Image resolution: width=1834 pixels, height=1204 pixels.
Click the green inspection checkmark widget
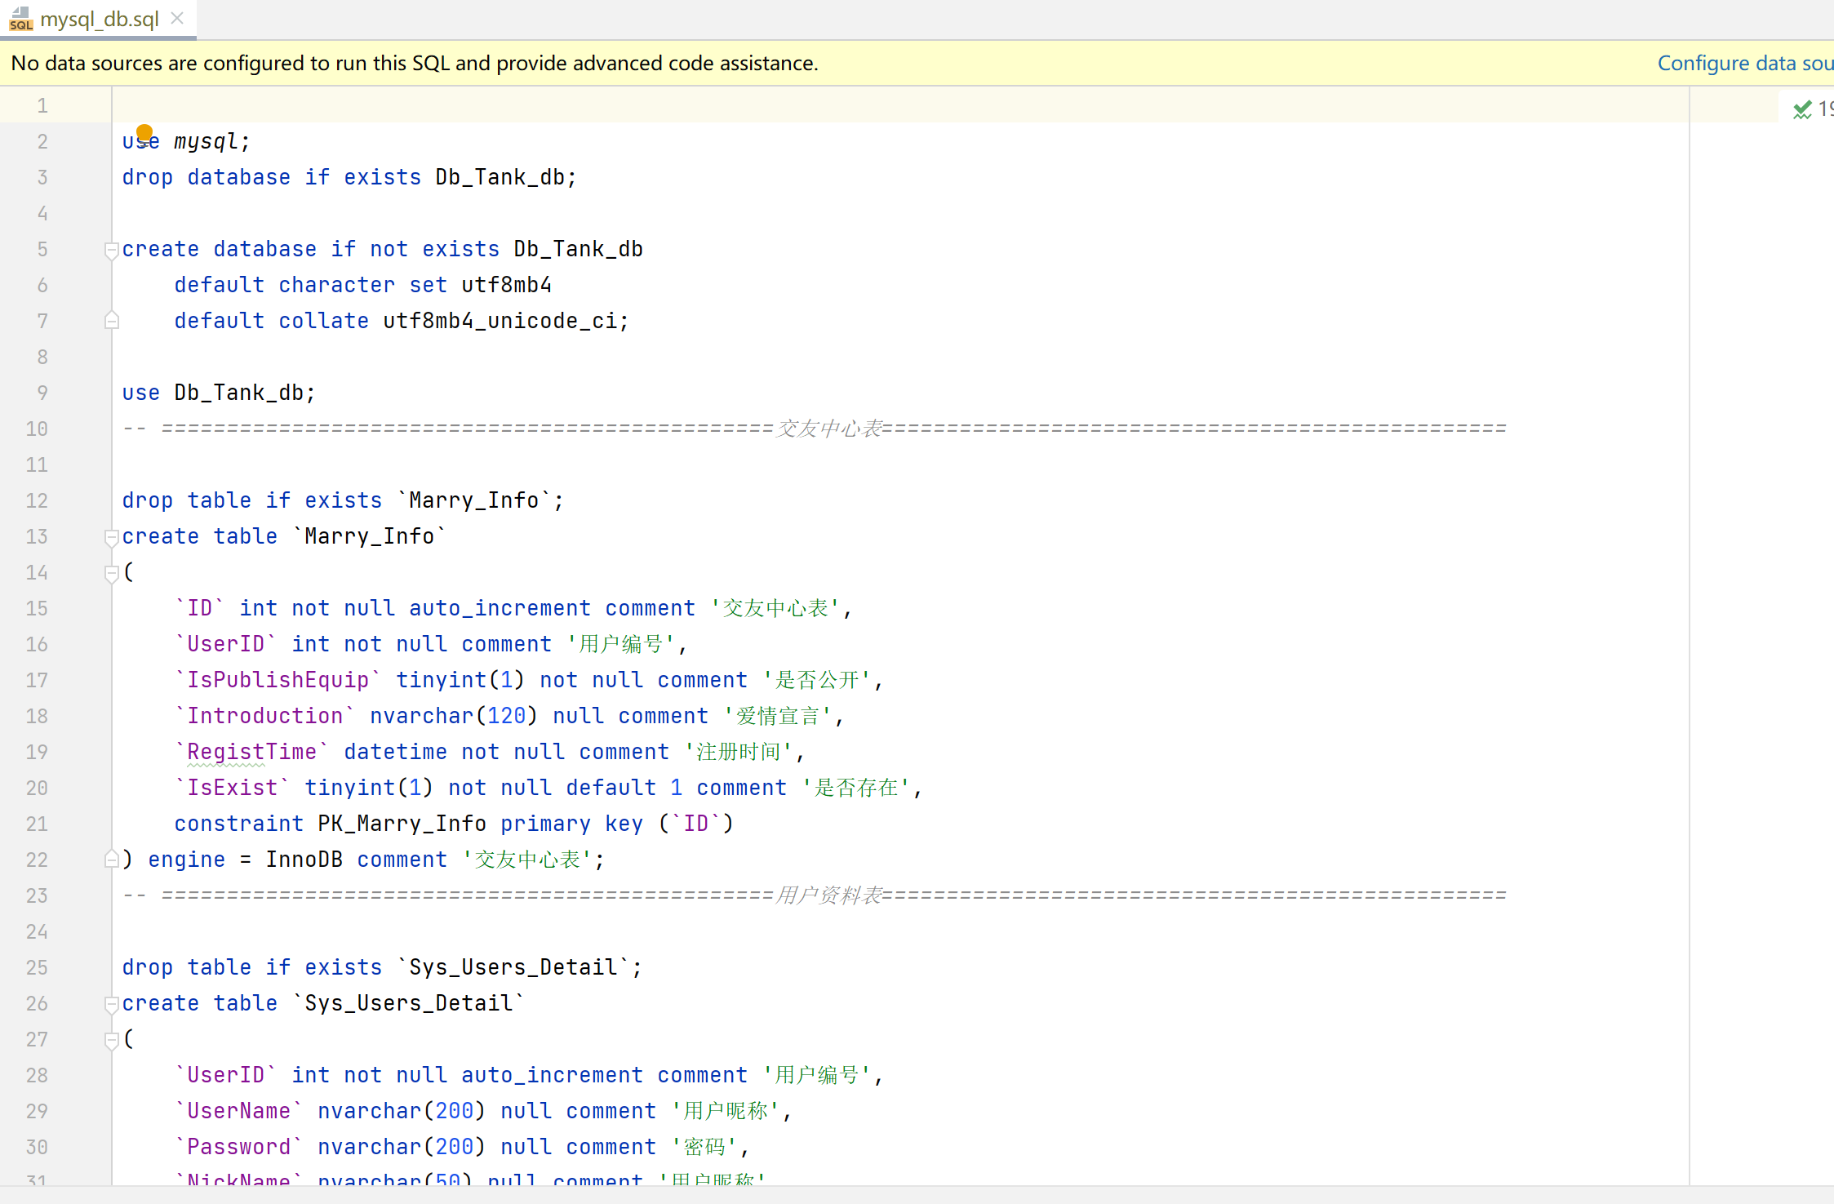1802,109
